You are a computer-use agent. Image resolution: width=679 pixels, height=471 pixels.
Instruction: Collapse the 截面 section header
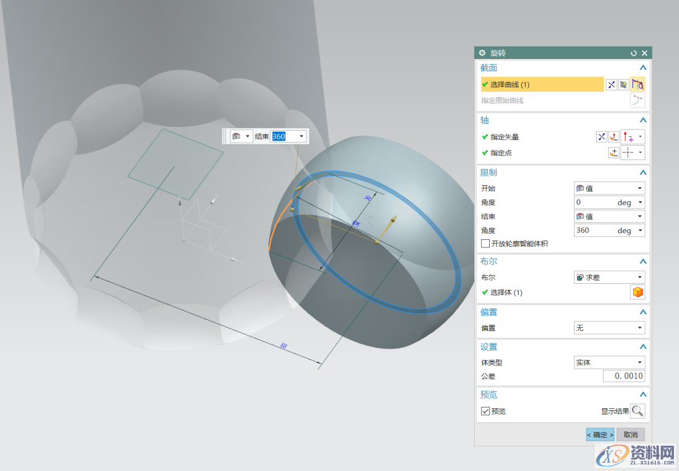coord(643,68)
